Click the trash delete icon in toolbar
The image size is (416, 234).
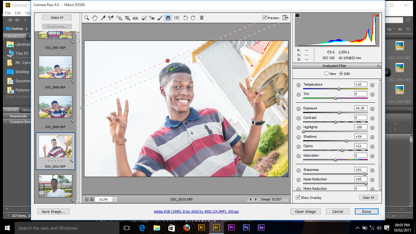[x=202, y=18]
